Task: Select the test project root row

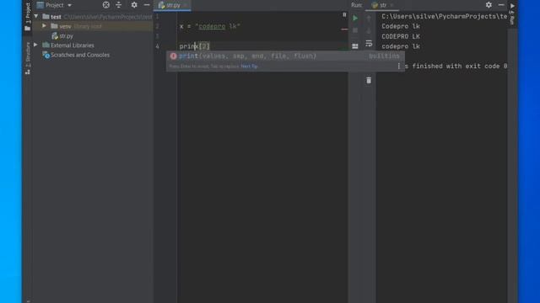Action: [93, 17]
